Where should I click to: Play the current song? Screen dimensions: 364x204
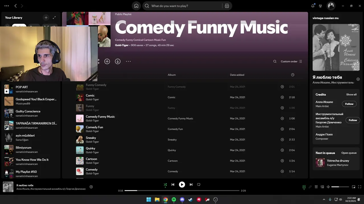[x=182, y=184]
